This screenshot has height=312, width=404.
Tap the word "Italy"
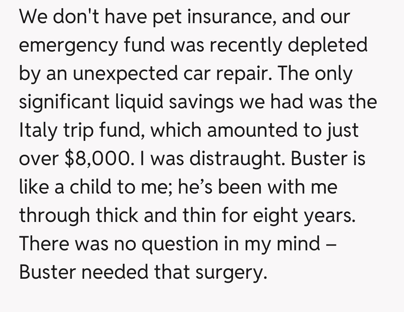tap(38, 131)
